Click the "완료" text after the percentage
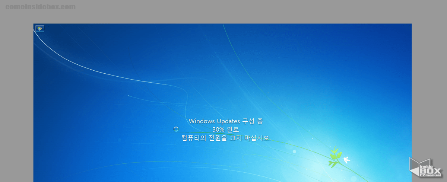The width and height of the screenshot is (447, 182). click(233, 130)
